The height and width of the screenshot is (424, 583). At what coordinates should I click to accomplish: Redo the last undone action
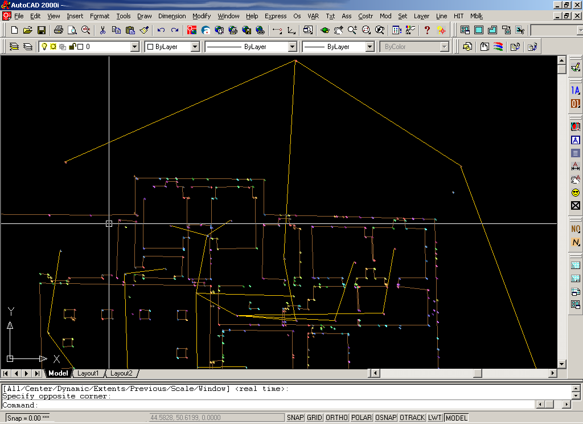(x=175, y=30)
